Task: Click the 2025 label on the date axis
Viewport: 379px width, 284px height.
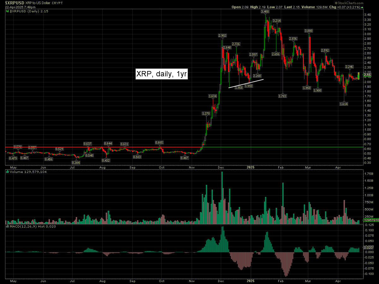Action: tap(251, 167)
